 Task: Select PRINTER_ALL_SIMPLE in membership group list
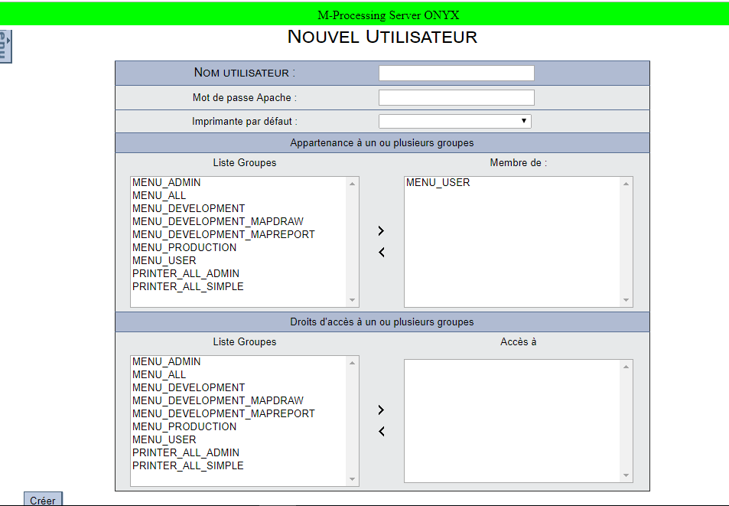[187, 286]
